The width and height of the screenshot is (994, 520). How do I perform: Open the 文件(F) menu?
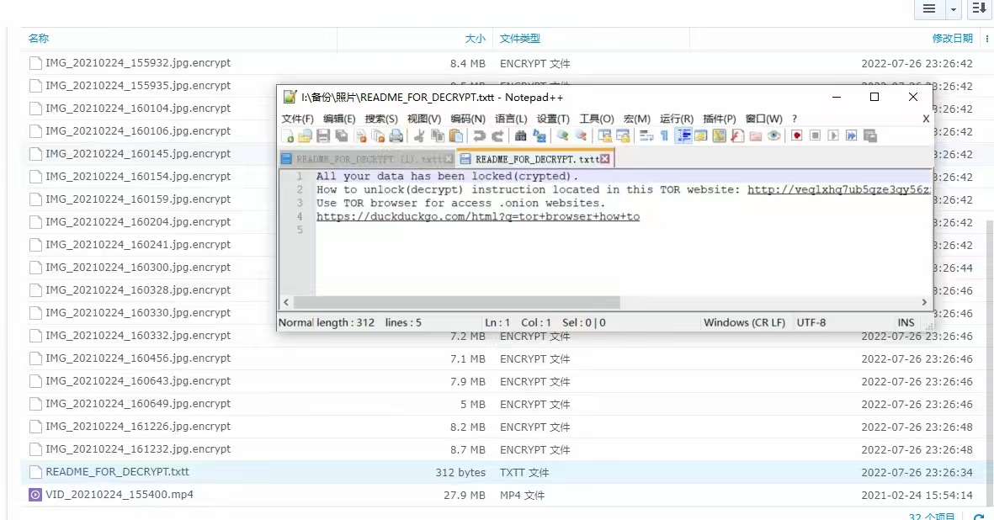point(297,119)
